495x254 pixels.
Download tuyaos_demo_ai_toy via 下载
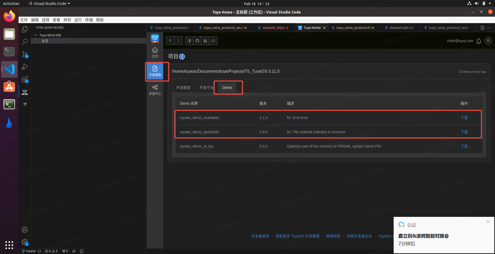464,146
